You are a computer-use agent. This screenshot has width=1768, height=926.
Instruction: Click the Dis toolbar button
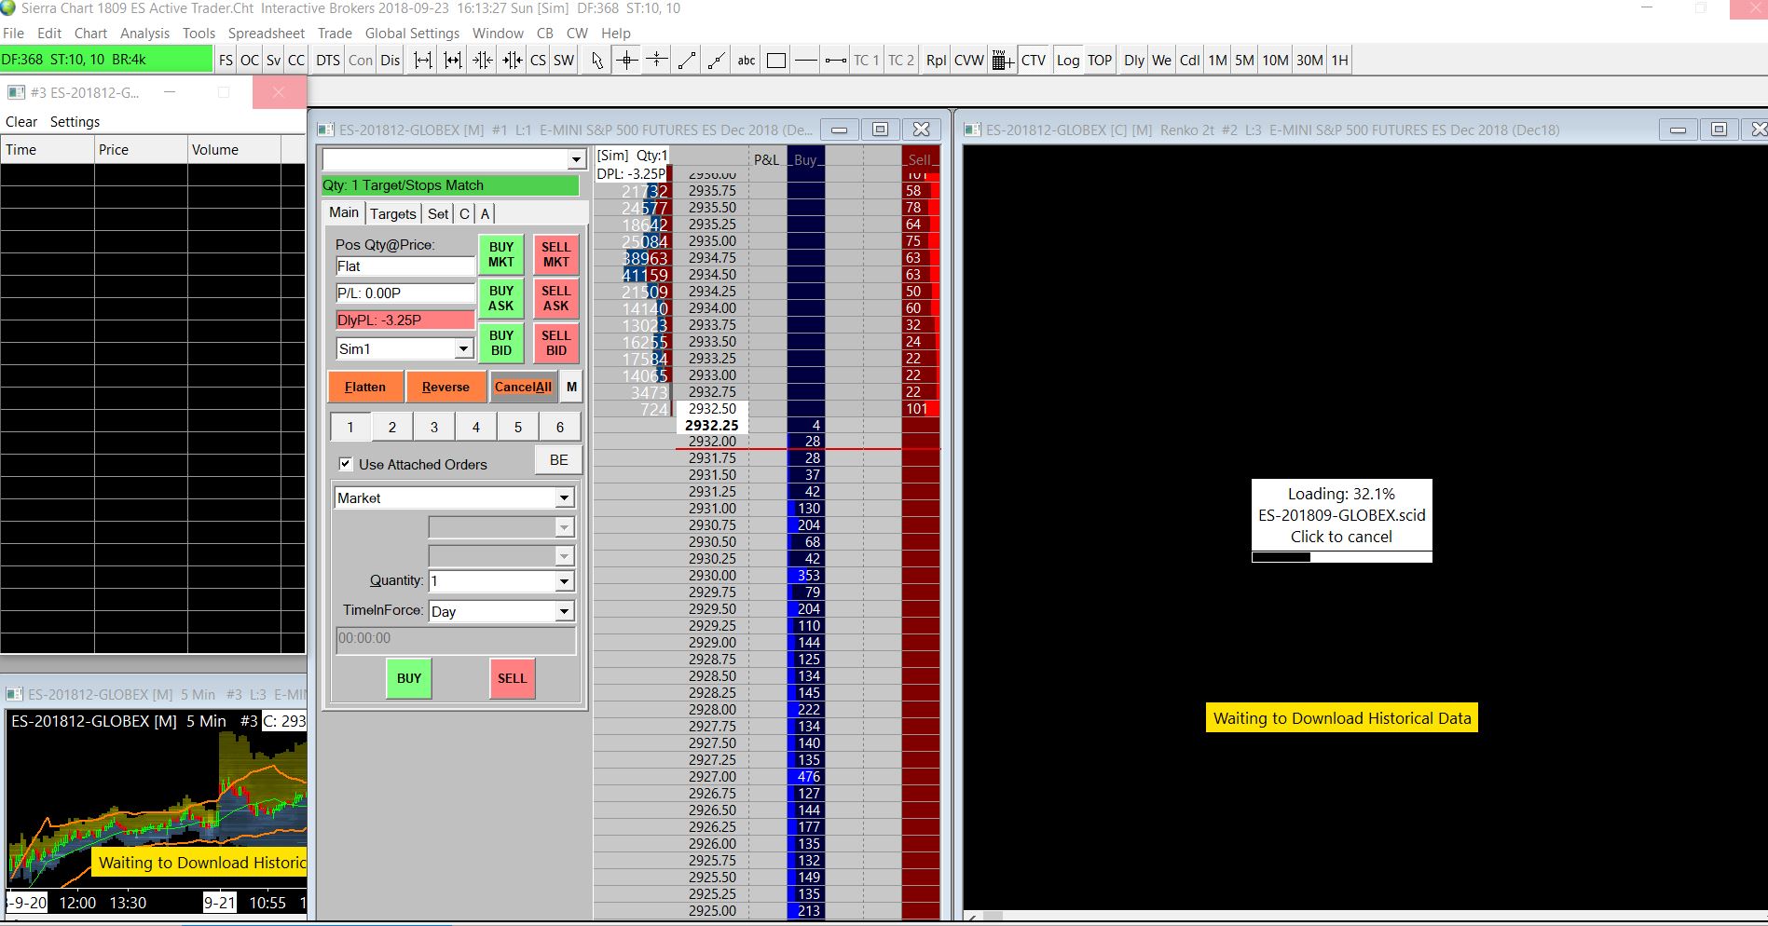[391, 61]
